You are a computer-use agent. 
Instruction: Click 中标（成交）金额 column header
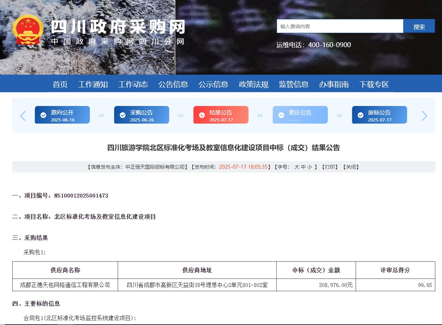[316, 270]
